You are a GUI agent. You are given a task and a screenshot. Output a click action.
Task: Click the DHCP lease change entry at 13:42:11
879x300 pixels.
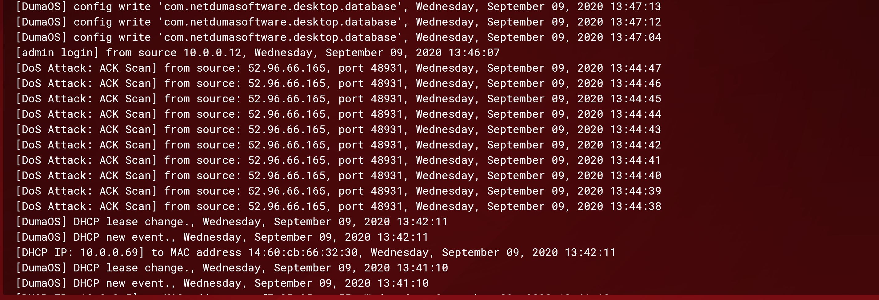(231, 222)
